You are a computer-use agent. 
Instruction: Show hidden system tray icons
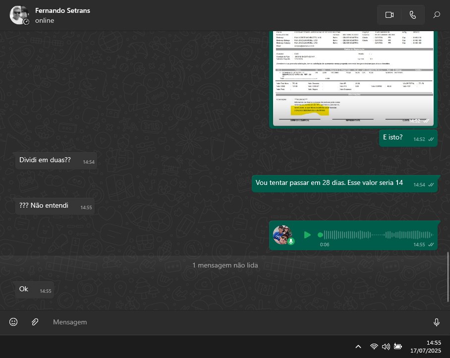pyautogui.click(x=358, y=347)
